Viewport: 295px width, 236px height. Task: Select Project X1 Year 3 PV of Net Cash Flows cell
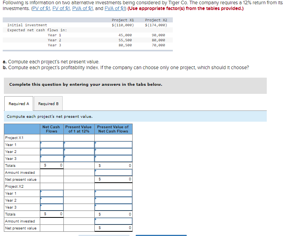point(113,159)
